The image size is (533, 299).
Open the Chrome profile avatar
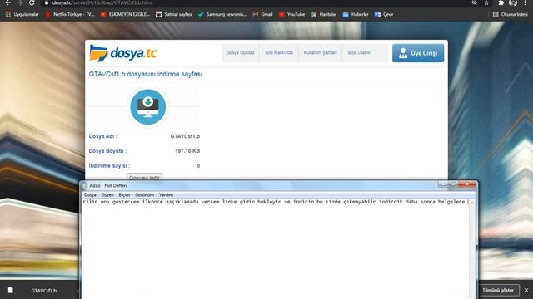[513, 2]
